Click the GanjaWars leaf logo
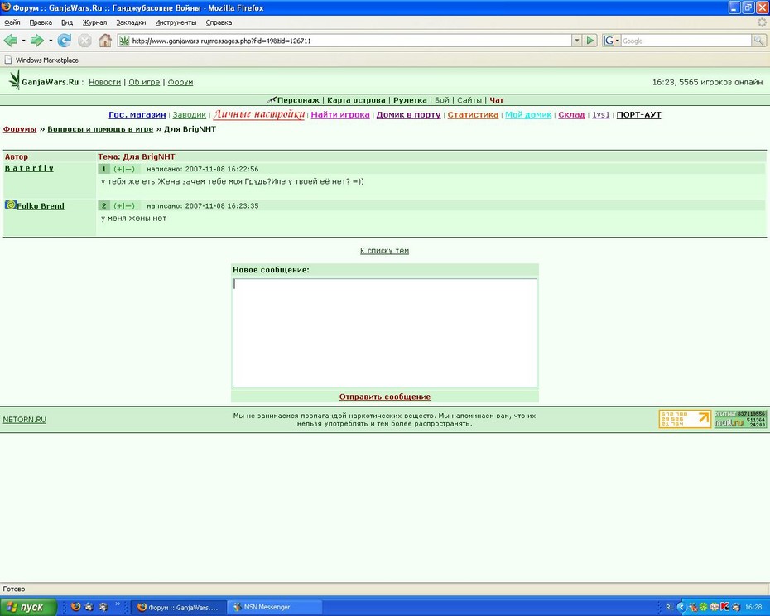This screenshot has width=770, height=616. coord(15,80)
